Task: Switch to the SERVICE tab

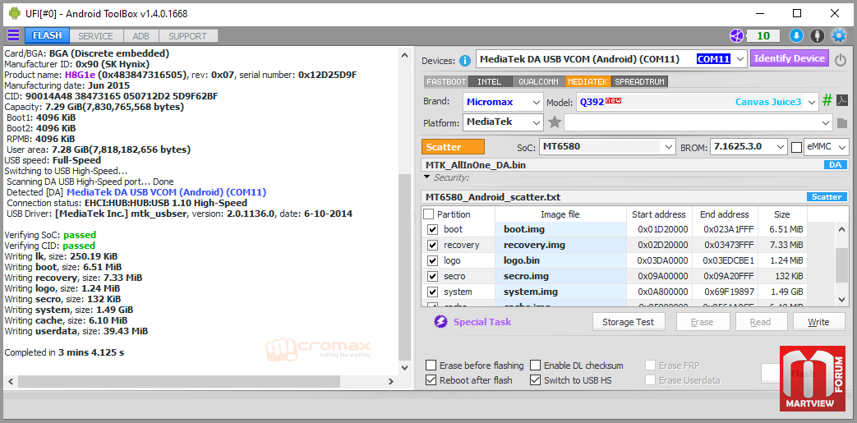Action: (95, 36)
